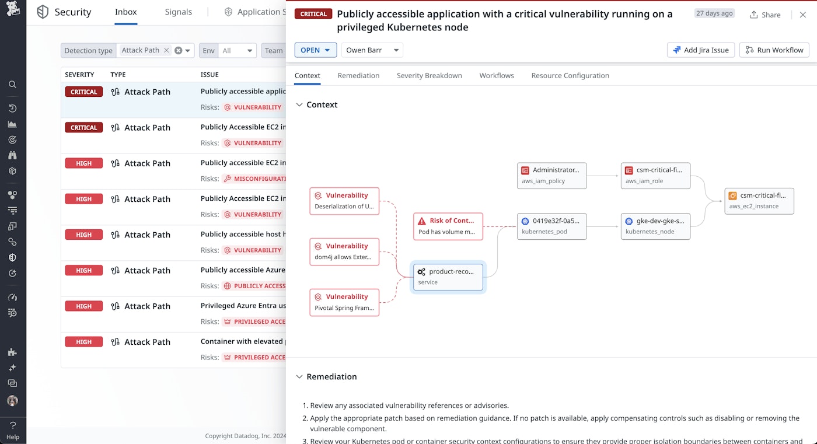Image resolution: width=817 pixels, height=444 pixels.
Task: Click the Kubernetes icon on the kubernetes_pod node
Action: coord(525,221)
